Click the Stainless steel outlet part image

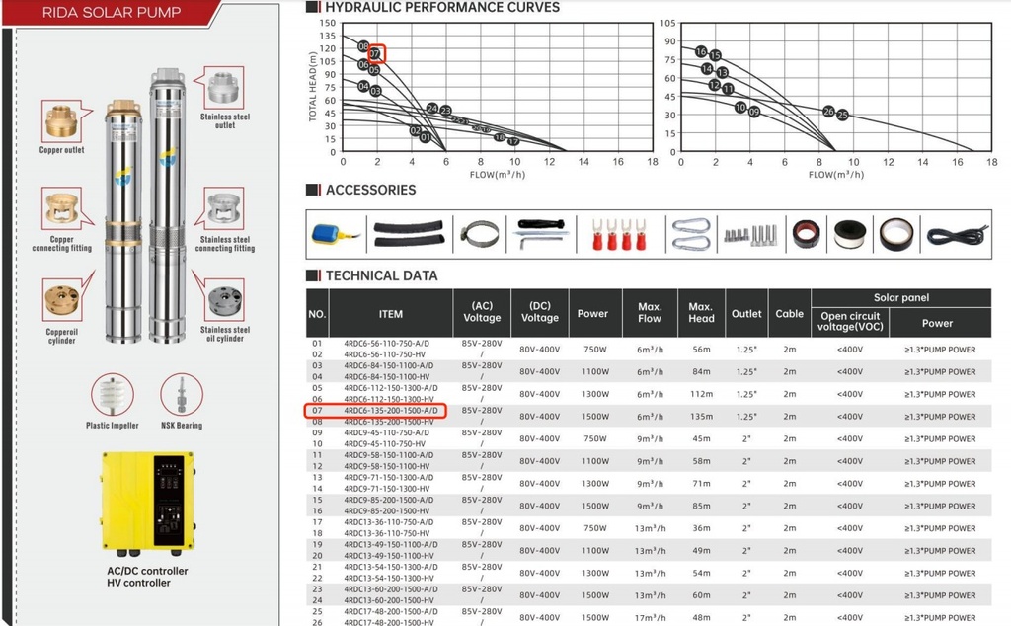tap(224, 88)
